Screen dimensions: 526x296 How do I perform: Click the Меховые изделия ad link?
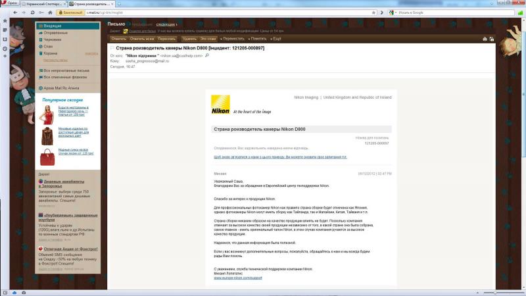click(x=74, y=132)
